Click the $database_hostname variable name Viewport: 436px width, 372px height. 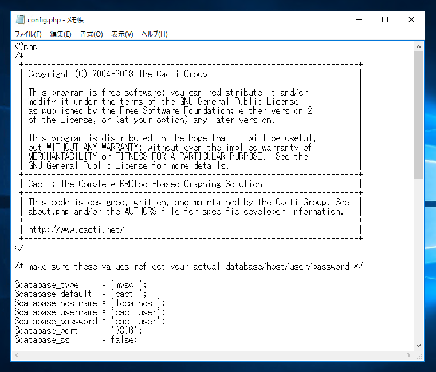[x=56, y=303]
